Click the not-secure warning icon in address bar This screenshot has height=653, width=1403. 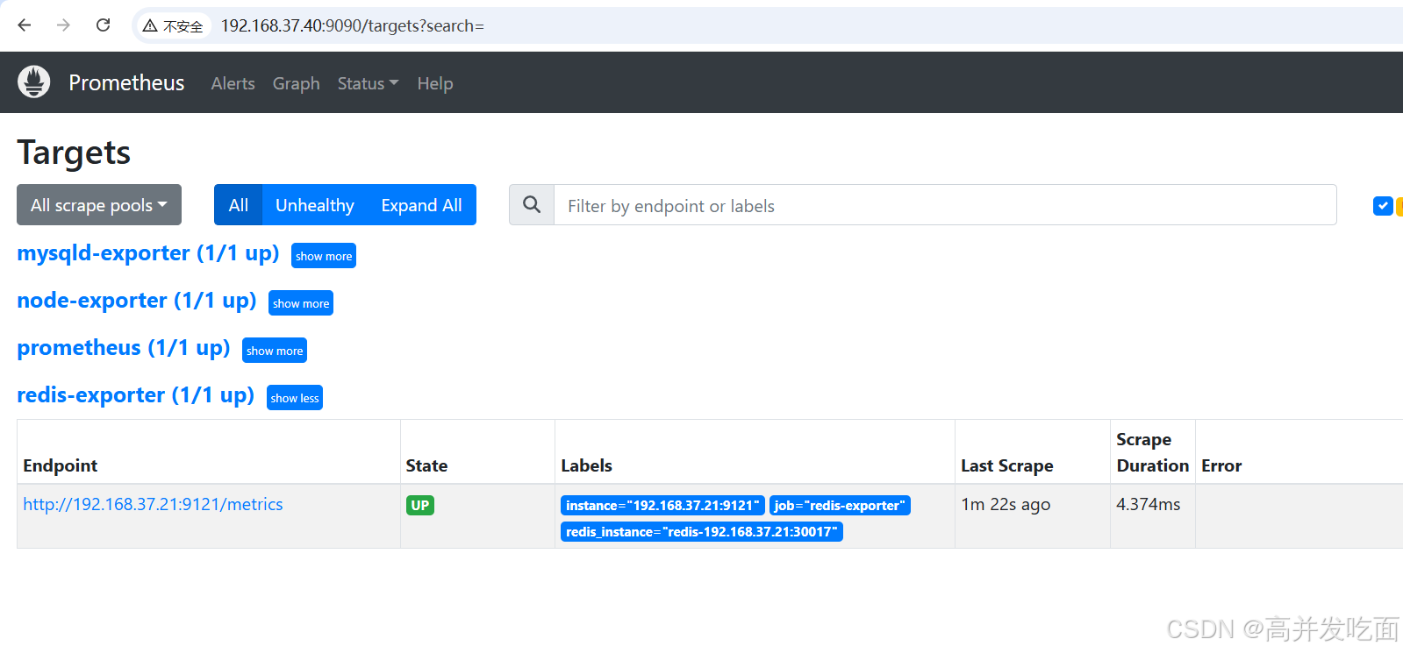pyautogui.click(x=150, y=26)
